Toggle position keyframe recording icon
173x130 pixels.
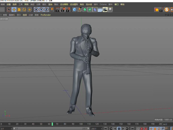(151, 128)
